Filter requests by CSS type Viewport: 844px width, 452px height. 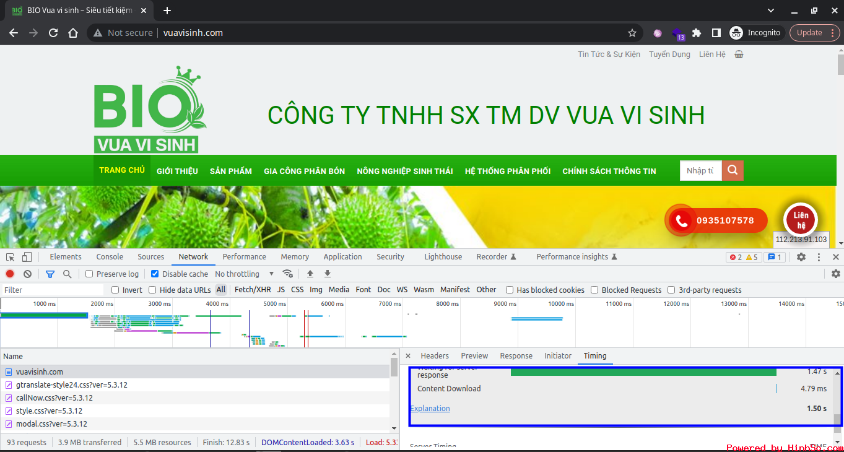(x=297, y=290)
